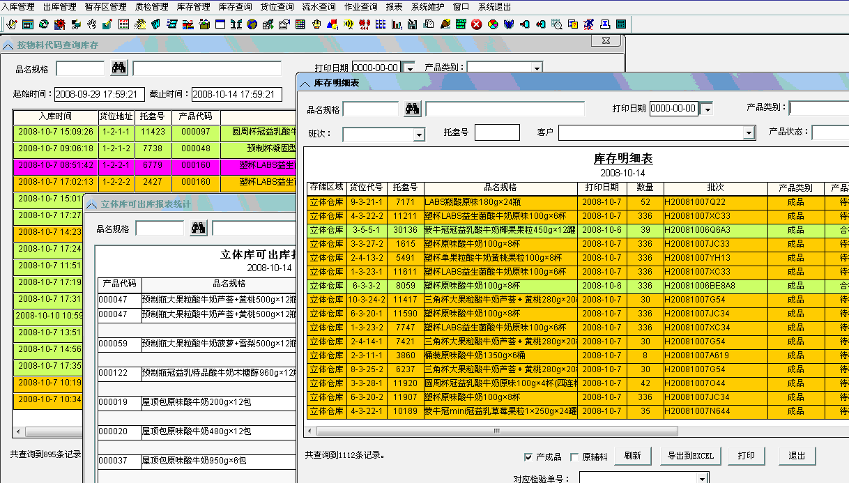Open 打印日期 date dropdown in 库存明细表 window

click(x=707, y=109)
